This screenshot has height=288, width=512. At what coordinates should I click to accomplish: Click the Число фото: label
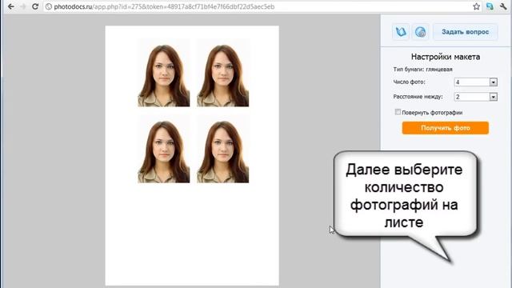[409, 82]
